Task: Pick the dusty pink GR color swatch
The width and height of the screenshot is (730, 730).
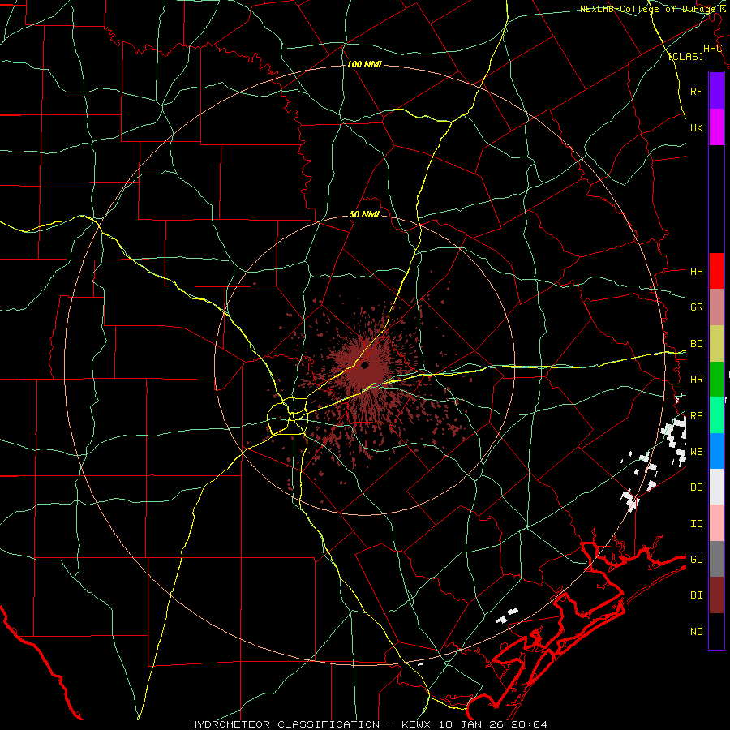Action: pos(716,307)
